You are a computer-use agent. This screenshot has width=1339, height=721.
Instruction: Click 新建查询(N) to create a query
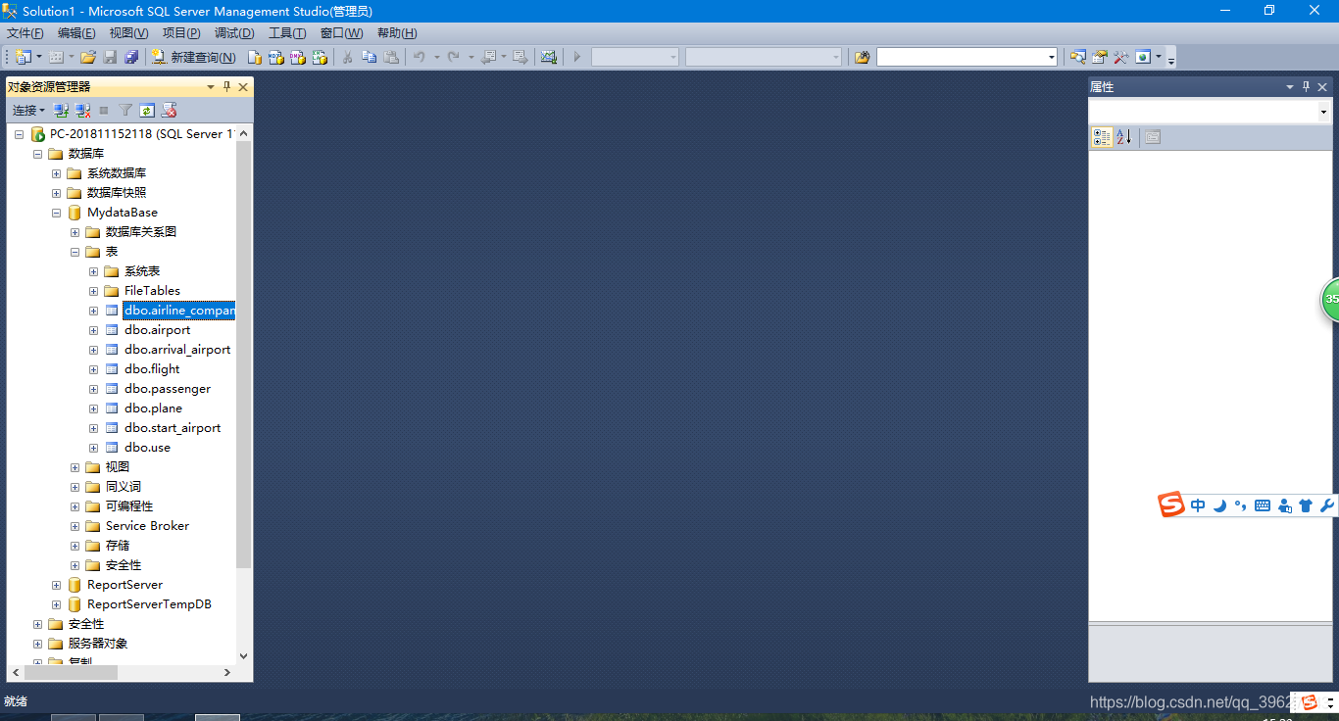[194, 57]
